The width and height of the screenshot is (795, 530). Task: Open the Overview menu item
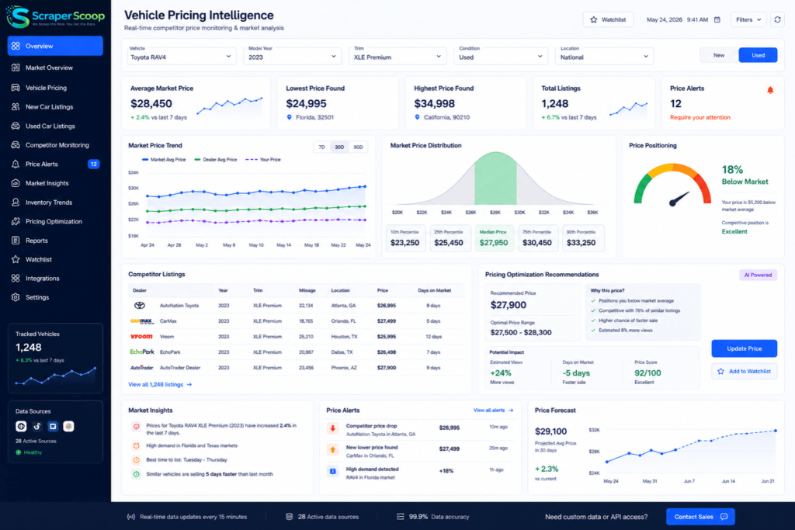click(x=55, y=46)
